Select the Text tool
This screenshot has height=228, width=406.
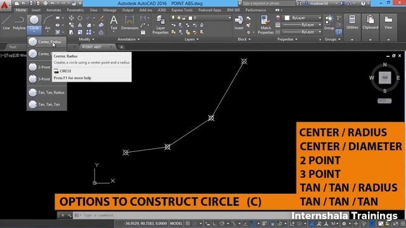click(114, 23)
